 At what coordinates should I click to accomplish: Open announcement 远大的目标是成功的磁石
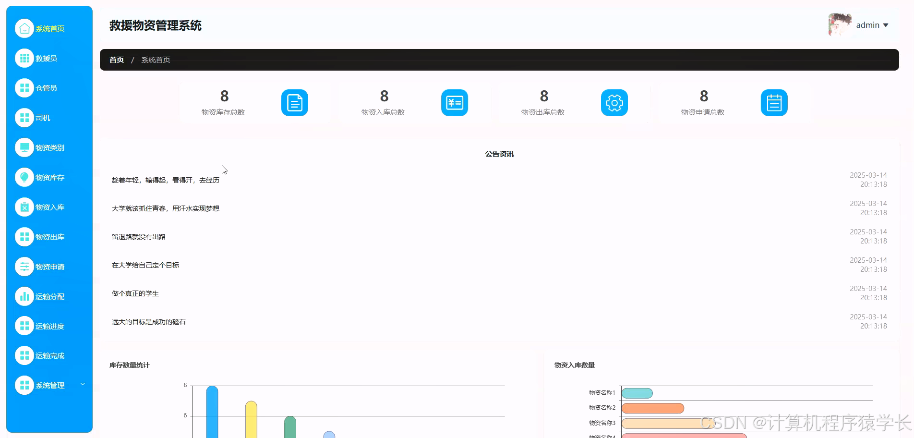(149, 322)
